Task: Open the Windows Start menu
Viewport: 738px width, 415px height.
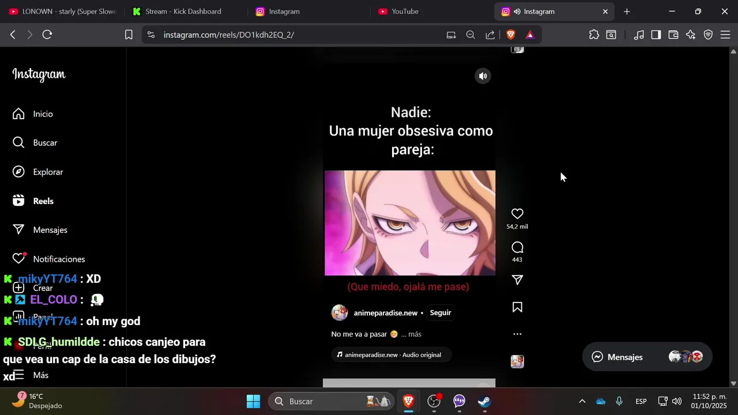Action: coord(253,401)
